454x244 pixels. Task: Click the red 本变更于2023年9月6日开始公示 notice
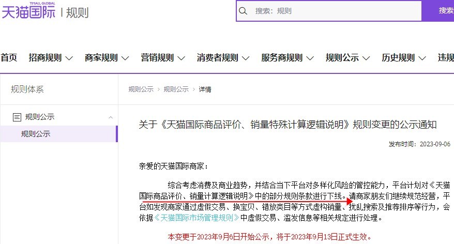[x=269, y=237]
